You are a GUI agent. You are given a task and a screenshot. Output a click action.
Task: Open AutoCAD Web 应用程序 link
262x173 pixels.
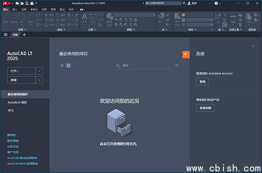tap(23, 164)
